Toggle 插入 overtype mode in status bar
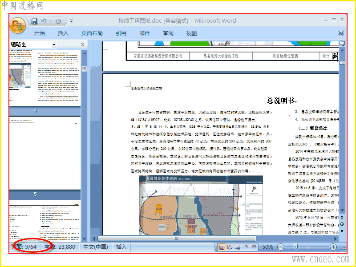This screenshot has width=356, height=267. pos(121,247)
